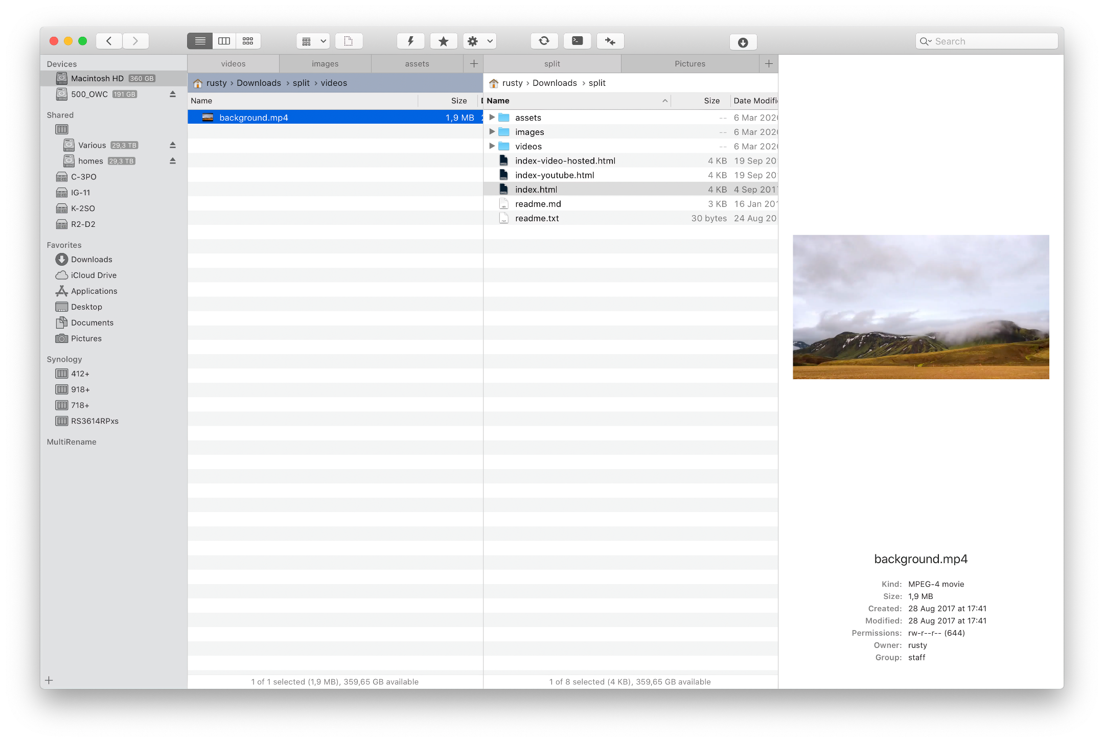Open Applications in sidebar
The image size is (1104, 742).
click(113, 291)
